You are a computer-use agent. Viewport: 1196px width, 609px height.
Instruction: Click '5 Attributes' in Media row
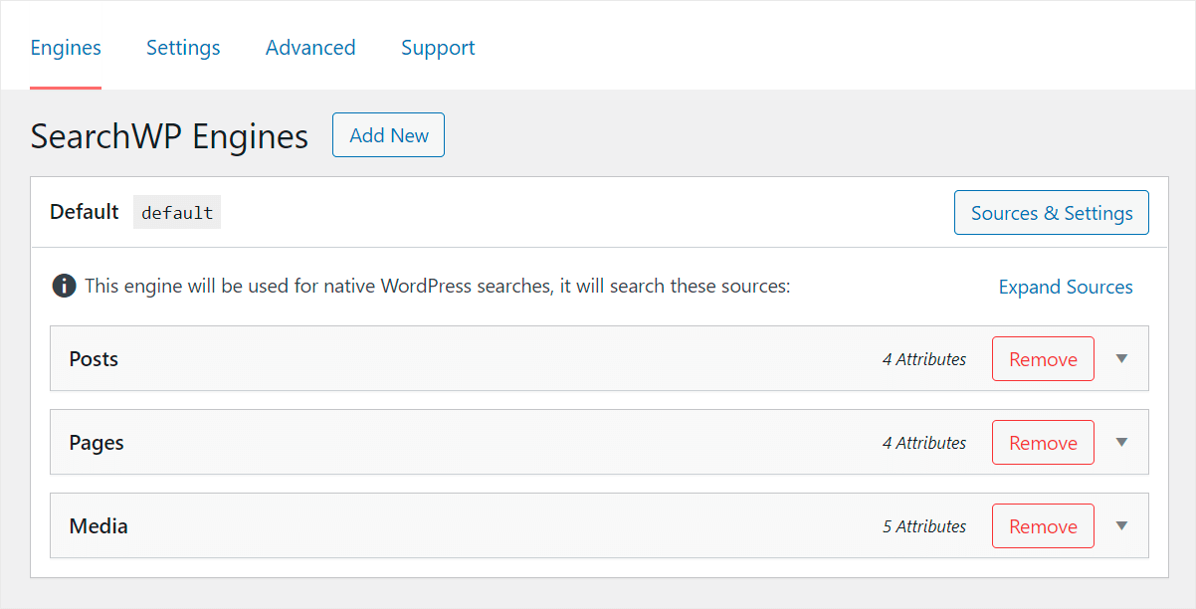point(924,526)
